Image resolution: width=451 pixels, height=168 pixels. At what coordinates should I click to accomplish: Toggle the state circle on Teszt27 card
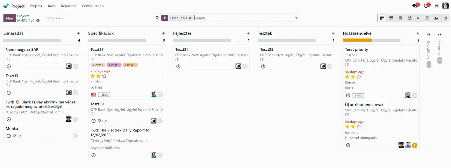pos(160,95)
